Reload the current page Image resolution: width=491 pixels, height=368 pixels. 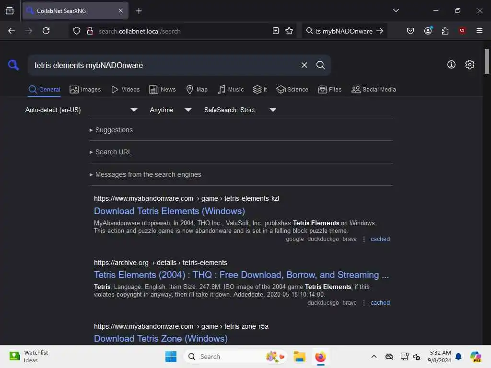pos(46,31)
